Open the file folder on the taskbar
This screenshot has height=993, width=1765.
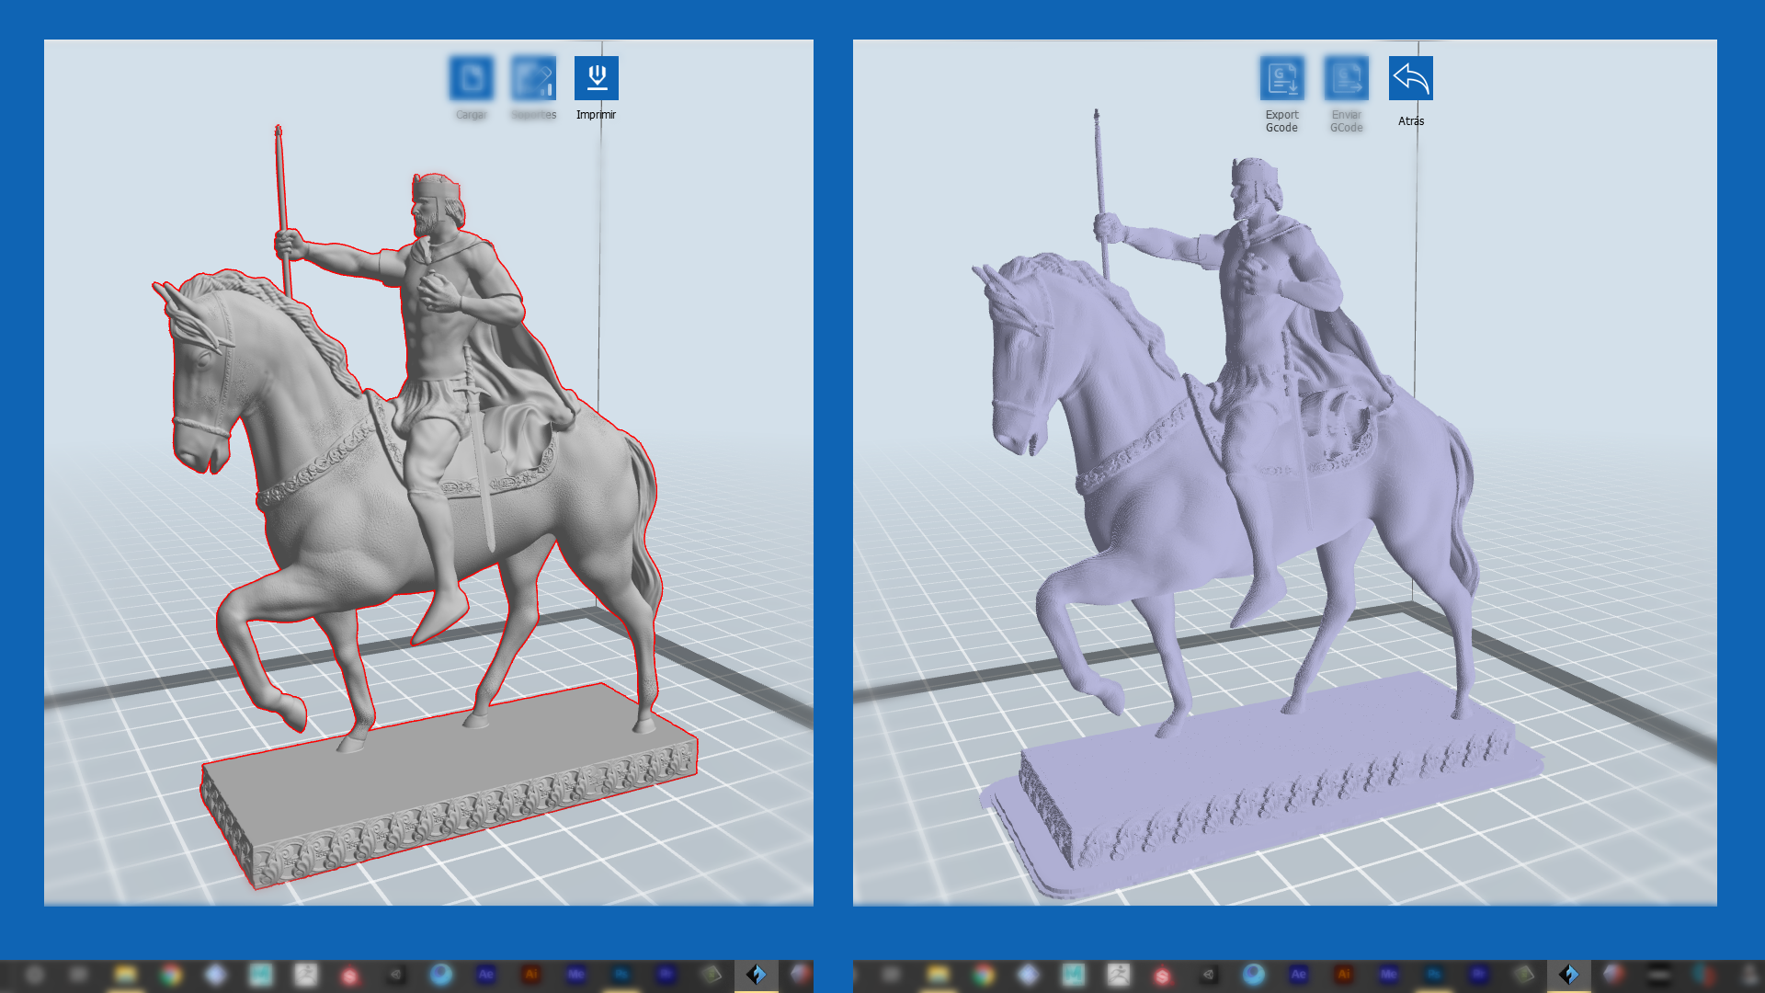coord(124,974)
